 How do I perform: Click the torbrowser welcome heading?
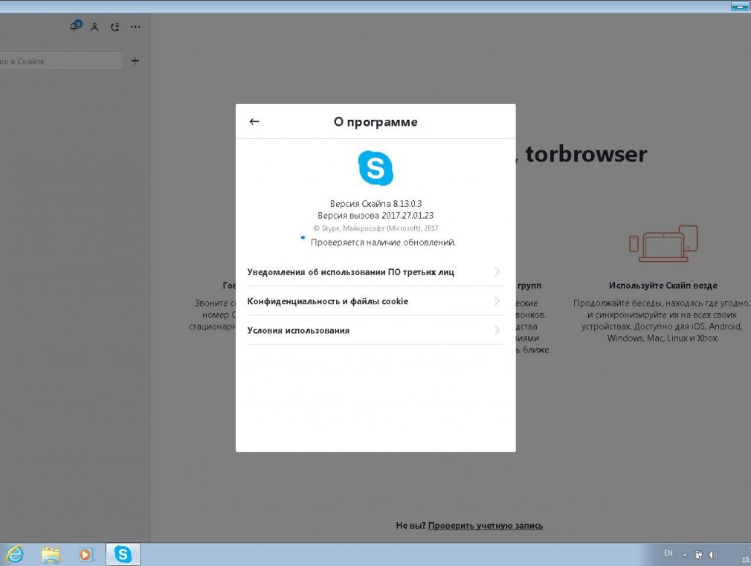tap(586, 154)
